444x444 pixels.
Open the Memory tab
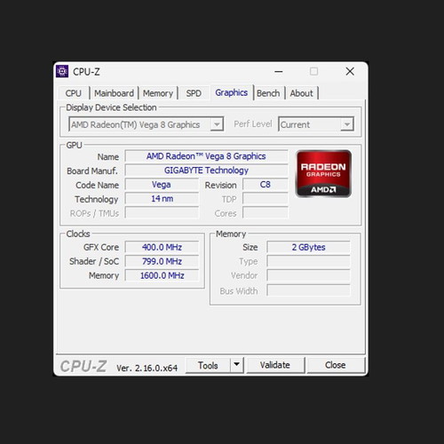pos(158,93)
